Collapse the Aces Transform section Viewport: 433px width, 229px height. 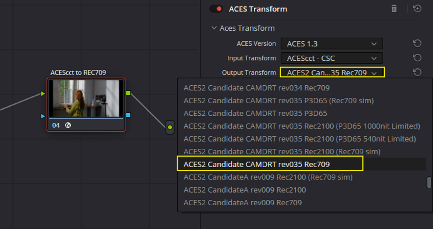214,28
